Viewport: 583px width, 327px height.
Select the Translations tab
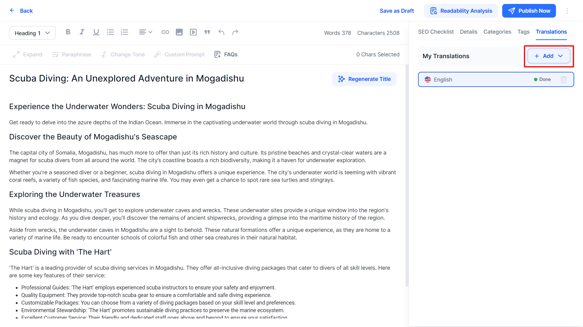tap(551, 32)
